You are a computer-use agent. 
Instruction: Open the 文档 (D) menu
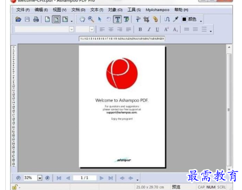point(78,10)
